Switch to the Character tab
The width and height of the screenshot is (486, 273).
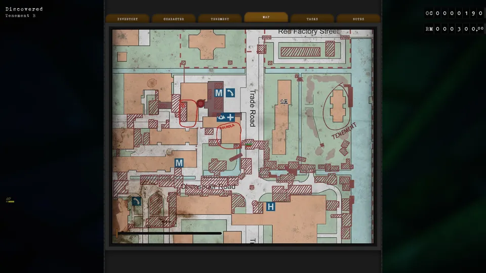[174, 19]
